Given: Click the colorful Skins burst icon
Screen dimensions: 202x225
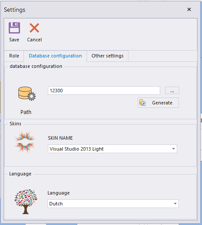Looking at the screenshot, I should click(x=25, y=142).
